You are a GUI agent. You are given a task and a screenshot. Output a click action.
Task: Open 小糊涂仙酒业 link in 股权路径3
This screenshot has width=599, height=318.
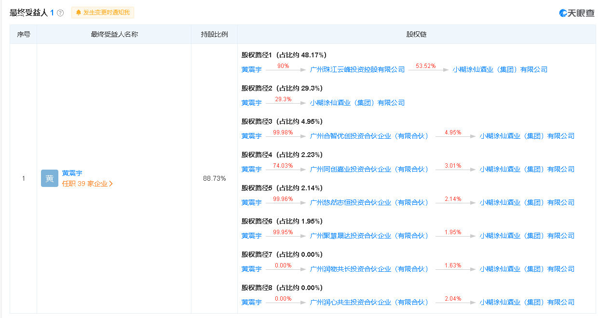[527, 136]
